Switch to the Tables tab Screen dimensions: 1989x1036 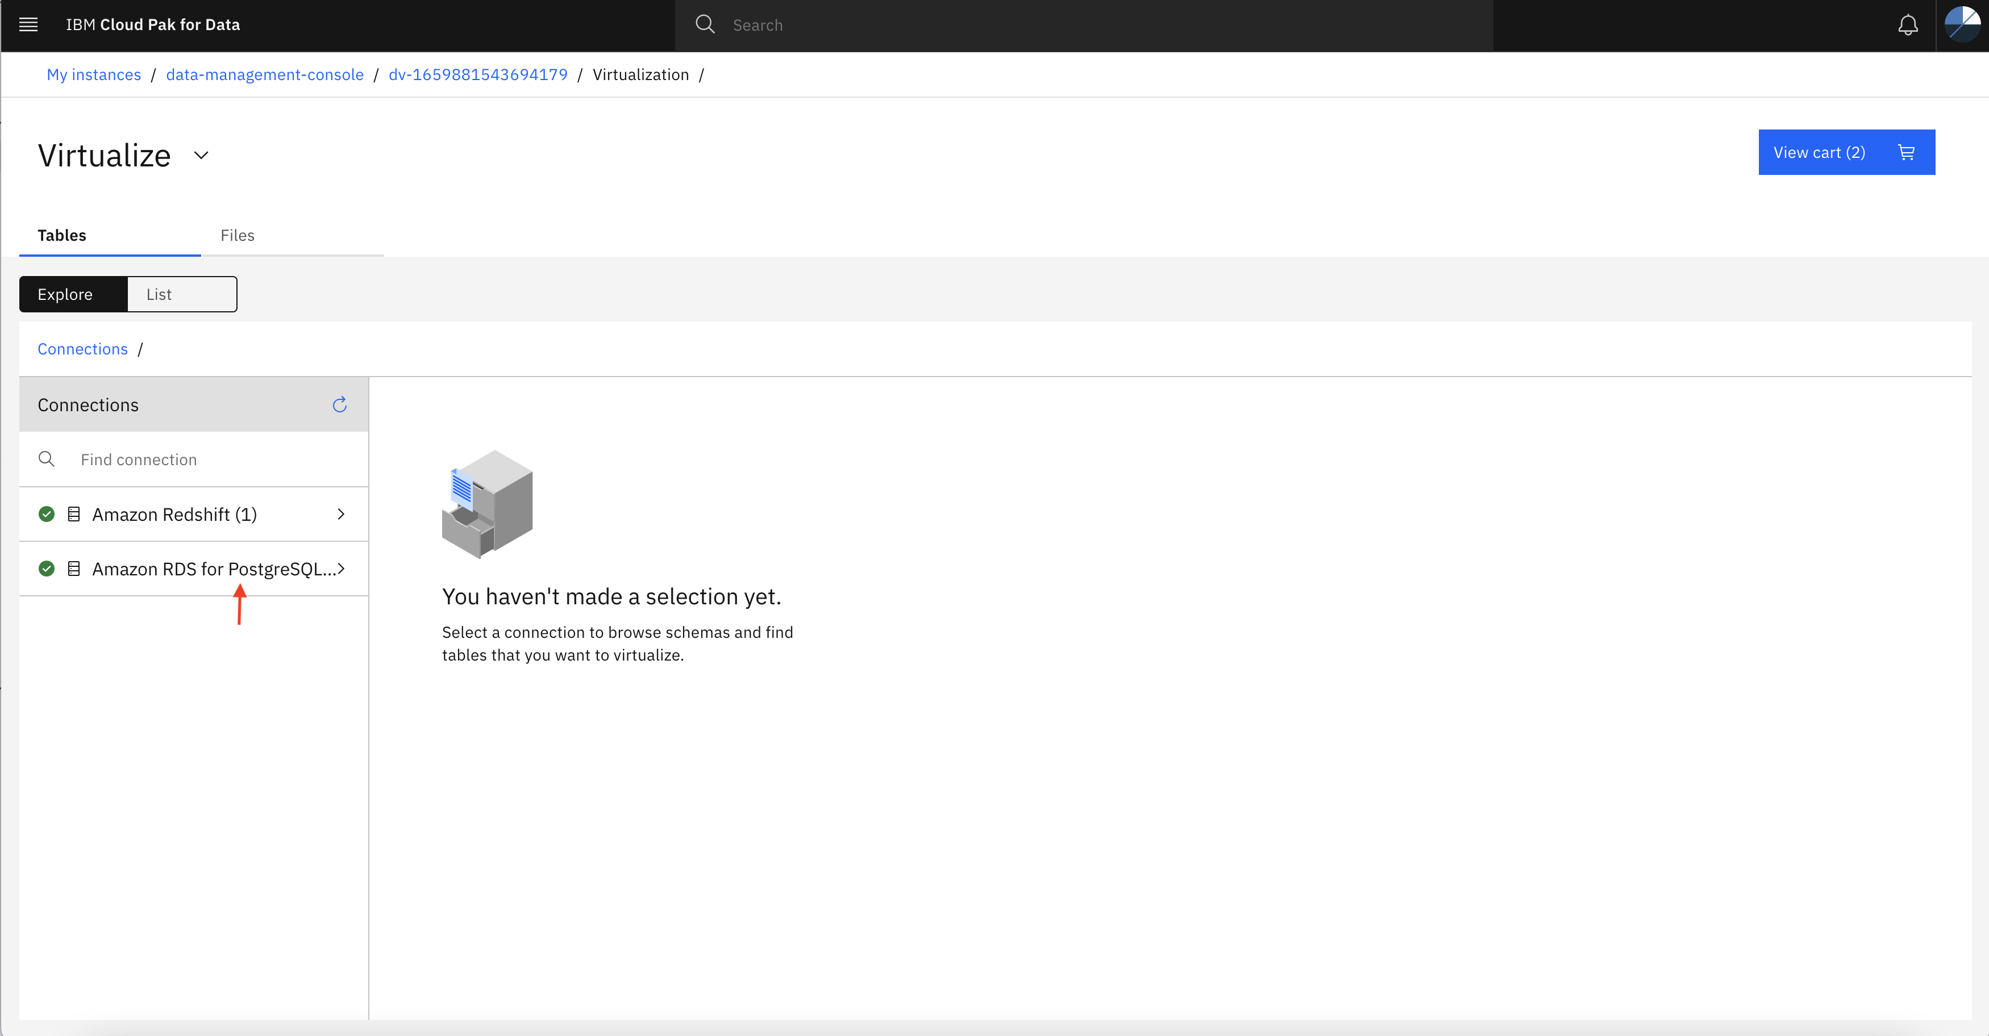click(x=110, y=236)
